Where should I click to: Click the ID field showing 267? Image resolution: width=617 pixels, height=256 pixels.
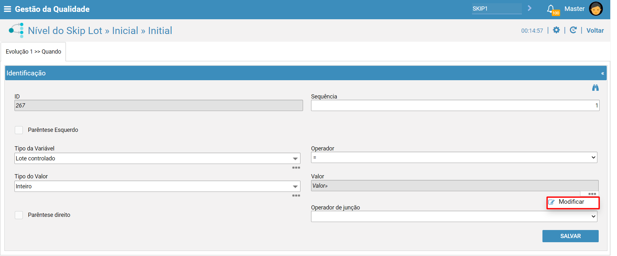159,106
